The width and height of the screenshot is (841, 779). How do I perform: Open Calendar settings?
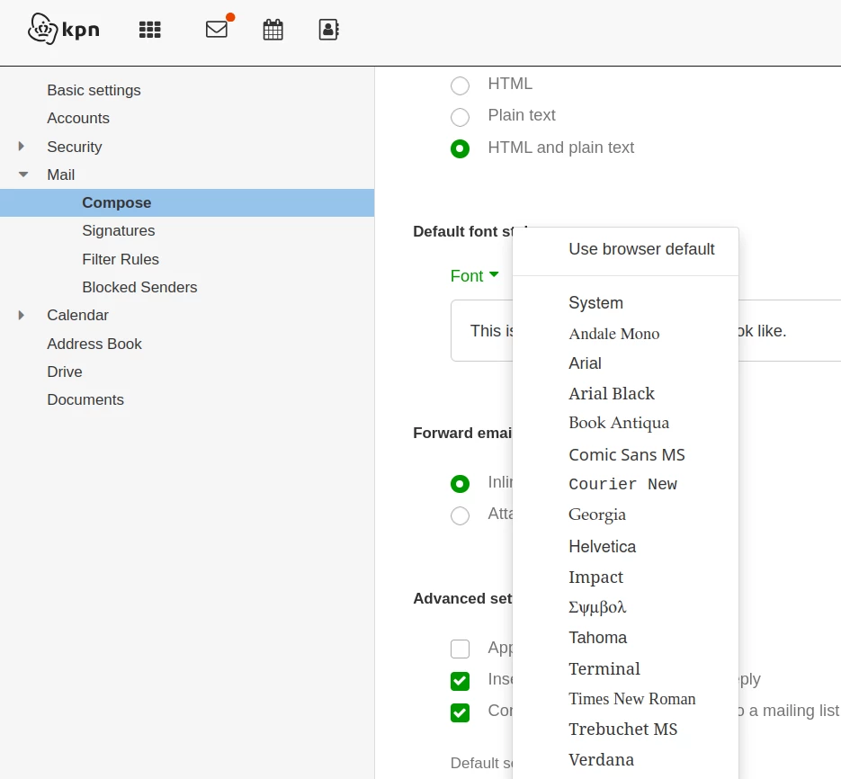point(77,315)
